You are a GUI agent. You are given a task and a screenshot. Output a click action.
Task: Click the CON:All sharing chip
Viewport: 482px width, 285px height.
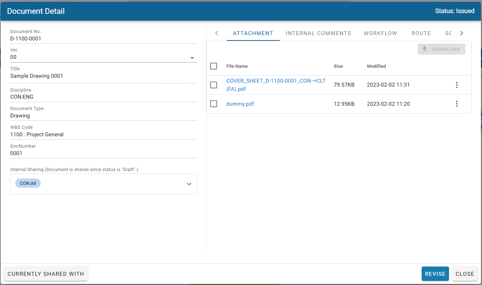click(x=28, y=183)
